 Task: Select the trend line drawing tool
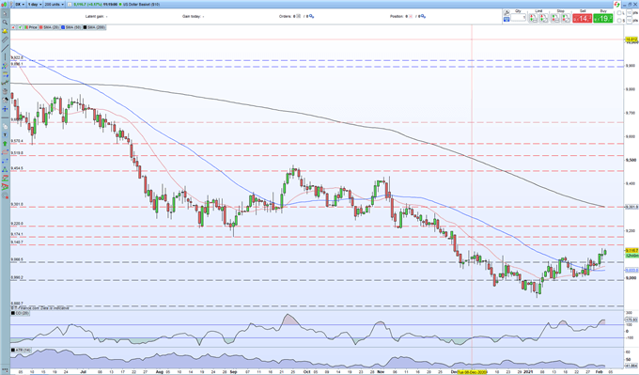click(x=5, y=48)
